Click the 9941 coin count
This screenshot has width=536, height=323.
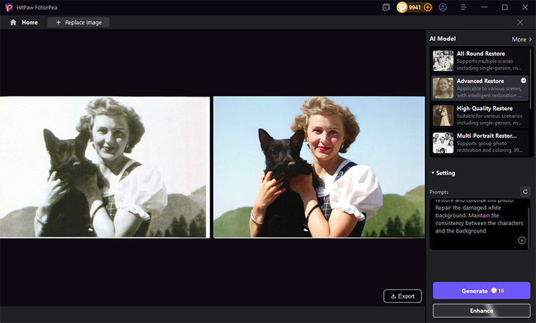[x=415, y=7]
